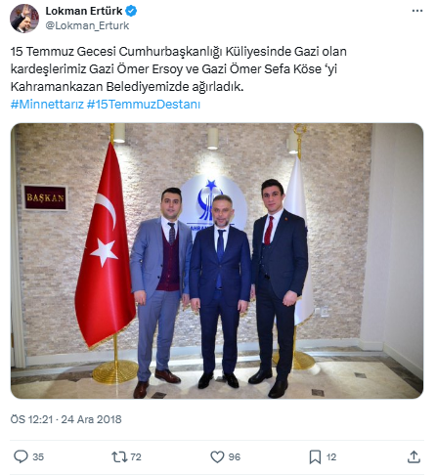Click the retweet count 72

(136, 456)
